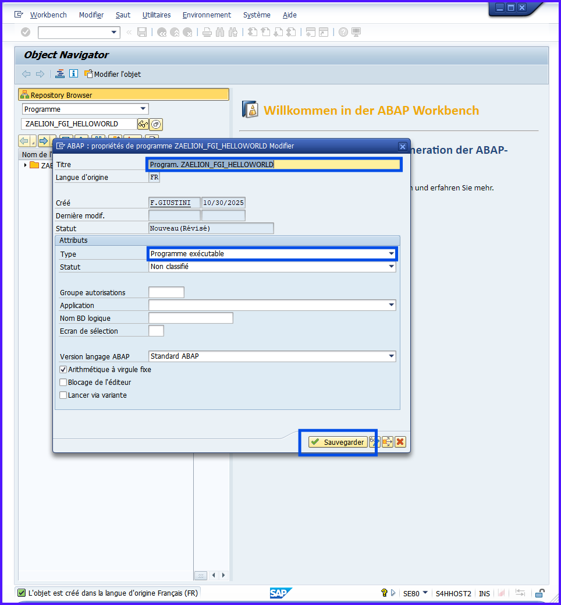Click the red X cancel icon in dialog
Image resolution: width=561 pixels, height=605 pixels.
400,442
